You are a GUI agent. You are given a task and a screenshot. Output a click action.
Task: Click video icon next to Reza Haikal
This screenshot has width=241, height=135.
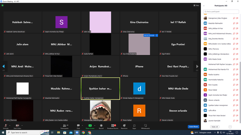[237, 90]
